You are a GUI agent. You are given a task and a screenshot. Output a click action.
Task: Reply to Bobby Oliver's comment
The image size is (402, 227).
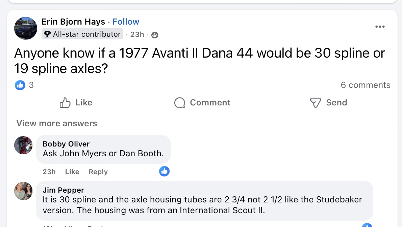tap(98, 172)
